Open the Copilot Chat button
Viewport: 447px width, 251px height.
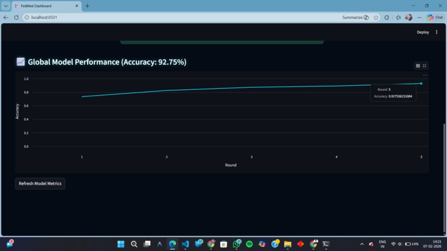tap(435, 17)
